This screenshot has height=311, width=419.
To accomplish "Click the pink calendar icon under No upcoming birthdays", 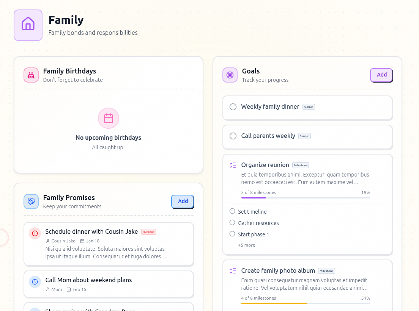I will pos(108,118).
